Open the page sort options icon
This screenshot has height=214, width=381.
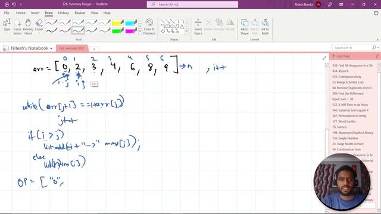[x=377, y=56]
